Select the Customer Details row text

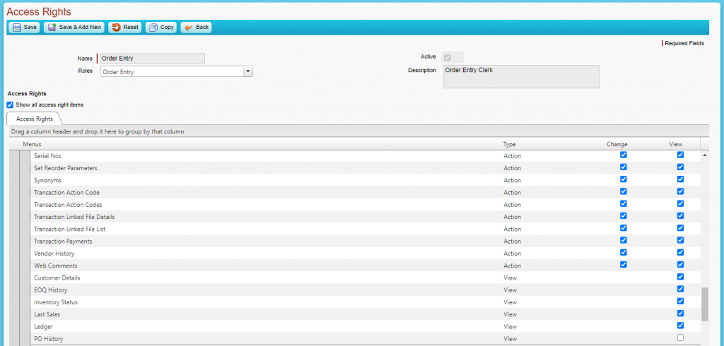[57, 278]
